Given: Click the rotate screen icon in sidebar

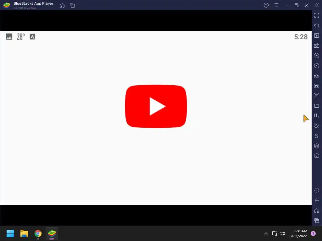Looking at the screenshot, I should pos(317,116).
